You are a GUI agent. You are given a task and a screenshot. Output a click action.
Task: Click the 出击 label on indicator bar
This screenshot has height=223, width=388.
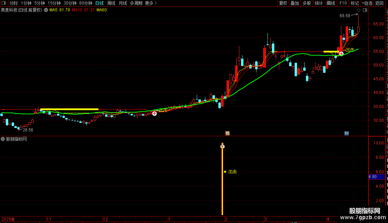[232, 172]
